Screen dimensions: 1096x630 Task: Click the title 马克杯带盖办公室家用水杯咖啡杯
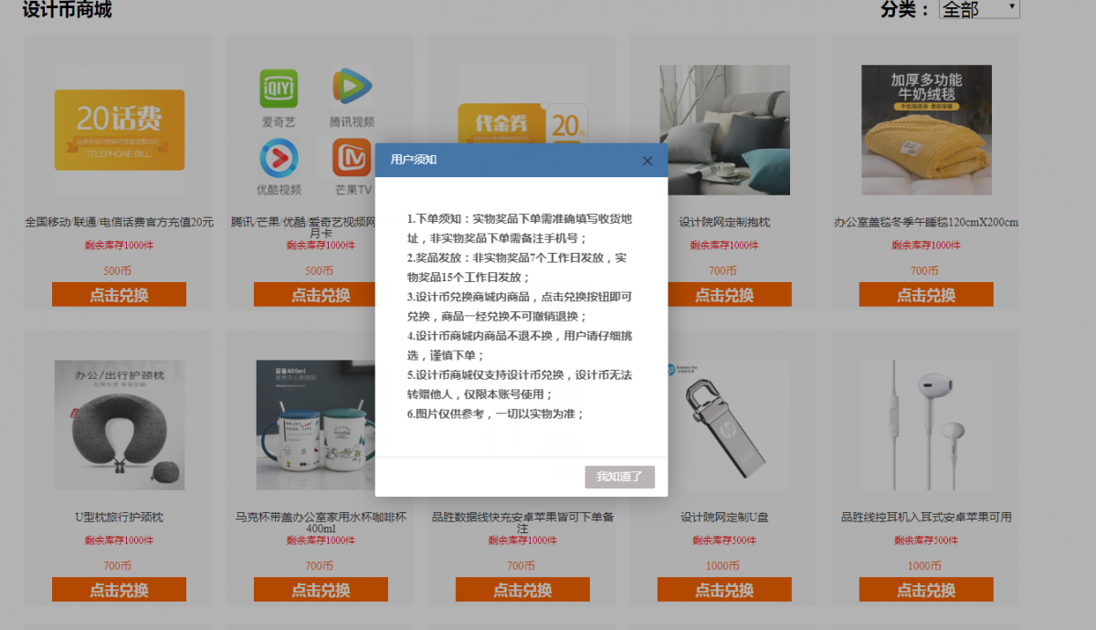coord(321,522)
